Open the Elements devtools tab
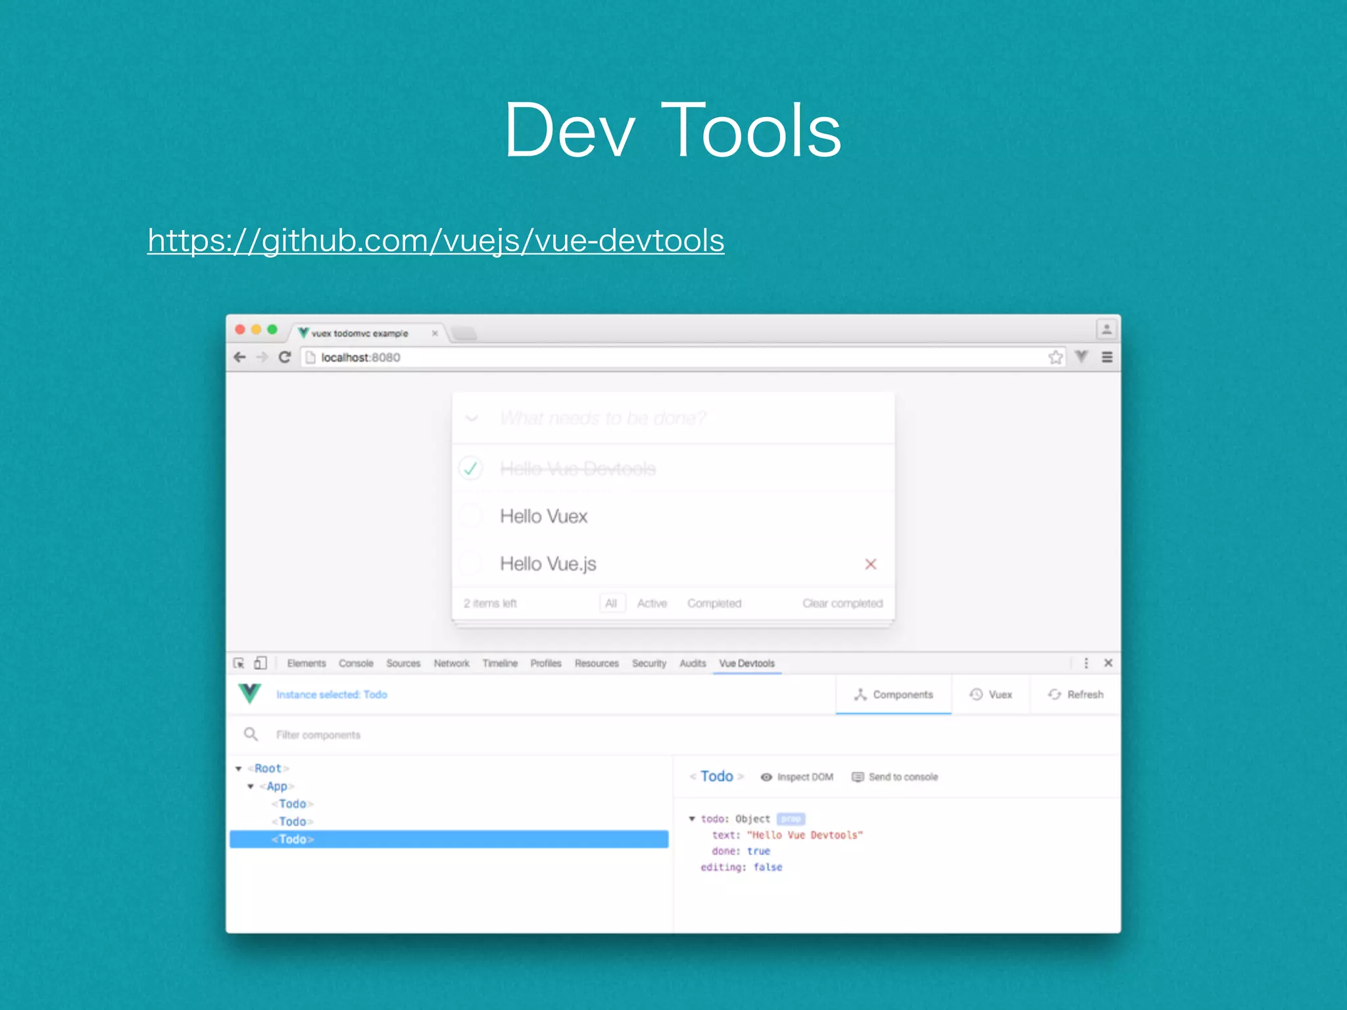 pyautogui.click(x=306, y=663)
